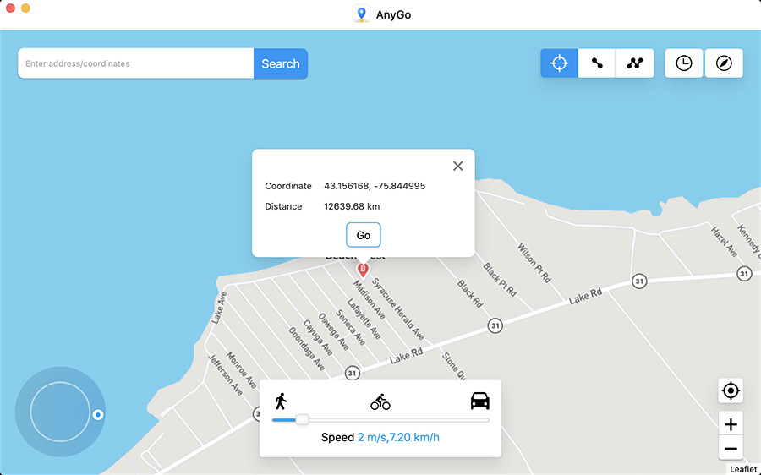Select the walking speed icon
Viewport: 761px width, 475px height.
point(281,401)
